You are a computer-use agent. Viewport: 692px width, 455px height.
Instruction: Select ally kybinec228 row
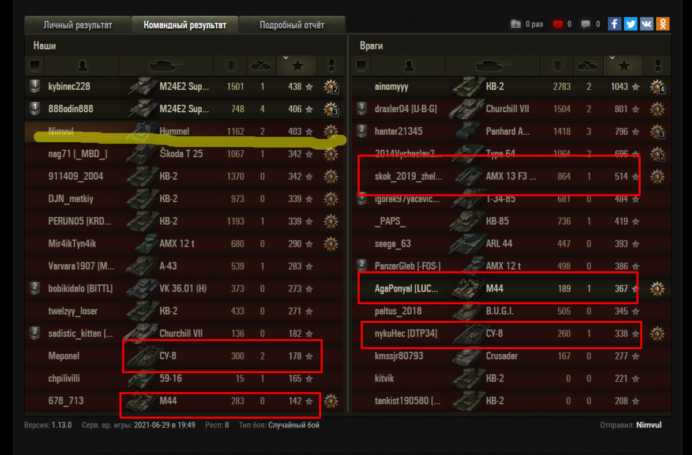pyautogui.click(x=185, y=86)
